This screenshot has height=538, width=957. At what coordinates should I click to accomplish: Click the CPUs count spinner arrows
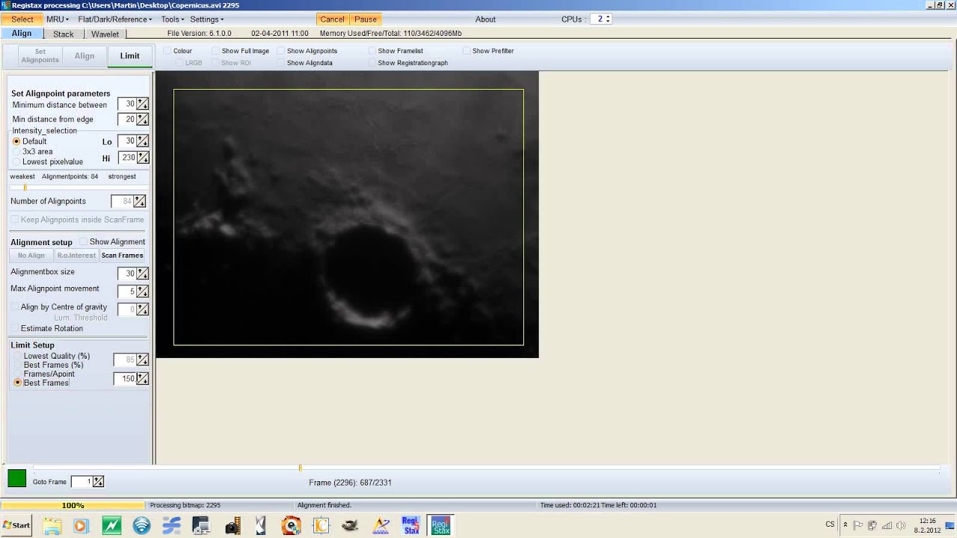pyautogui.click(x=607, y=19)
